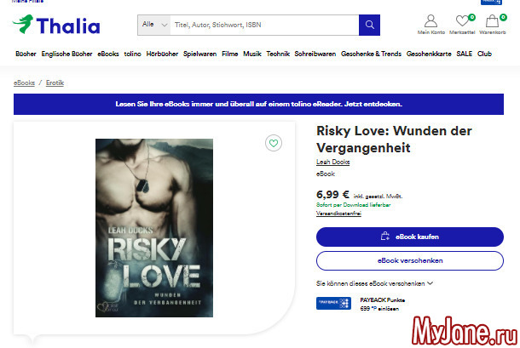Open the tolino menu item

[132, 54]
